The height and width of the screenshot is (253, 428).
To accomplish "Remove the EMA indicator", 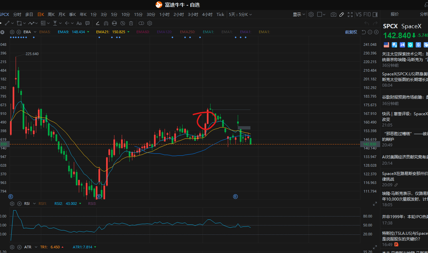I will 19,32.
